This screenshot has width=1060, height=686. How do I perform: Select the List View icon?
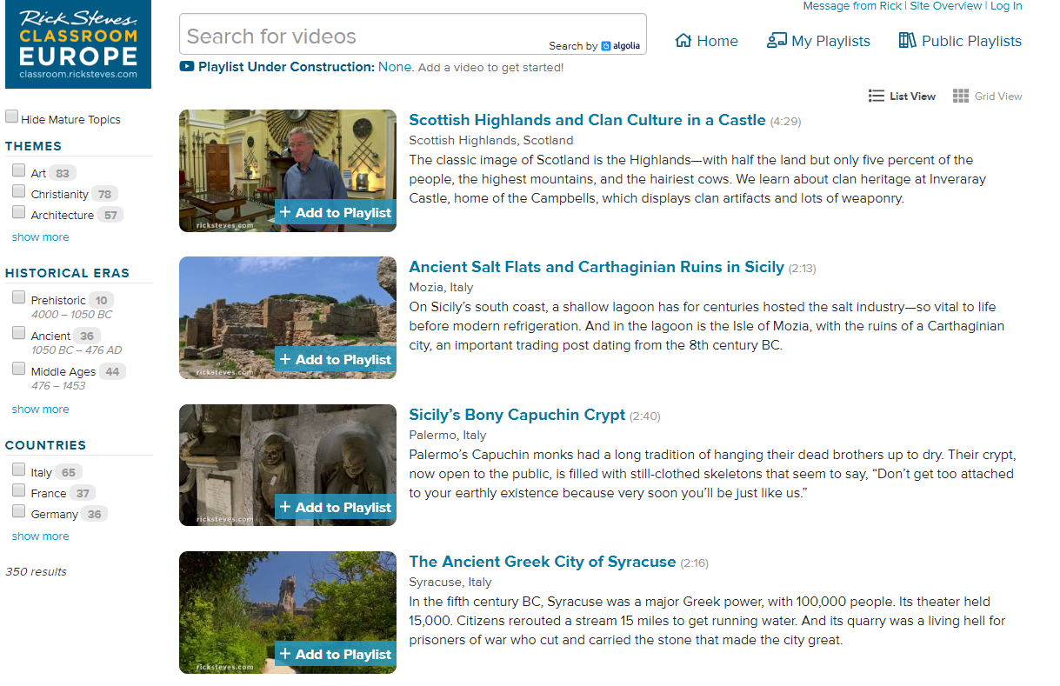tap(877, 96)
